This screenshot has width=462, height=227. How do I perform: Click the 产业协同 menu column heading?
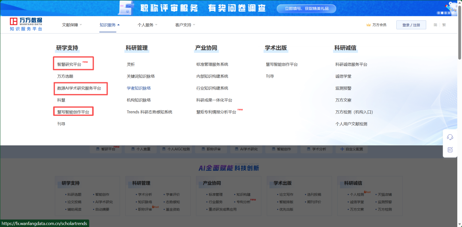coord(206,48)
